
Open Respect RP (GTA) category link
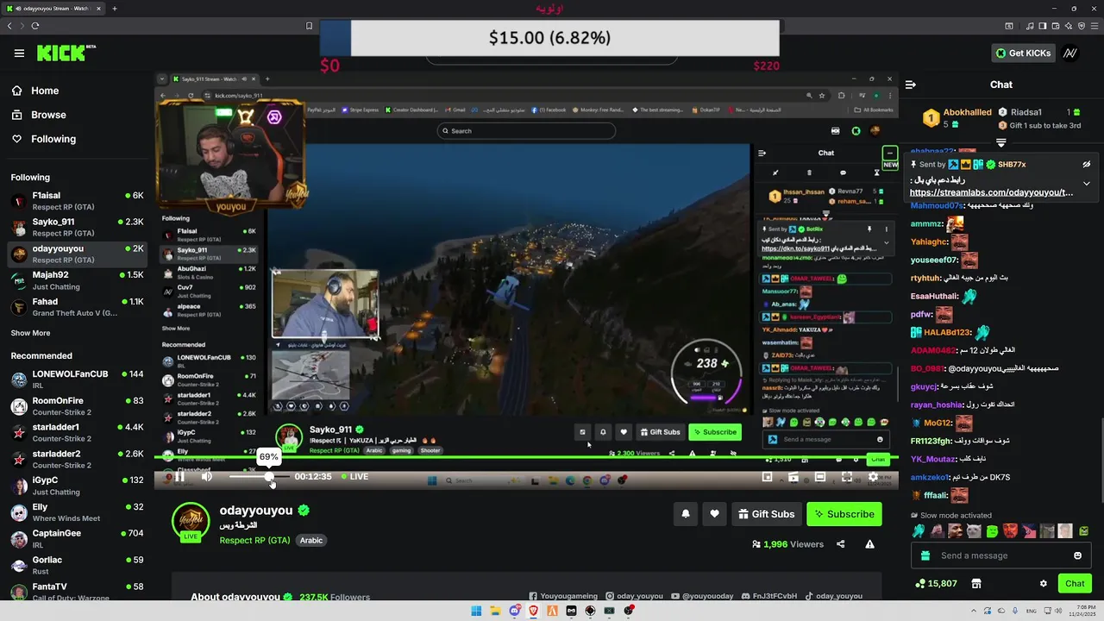click(254, 540)
